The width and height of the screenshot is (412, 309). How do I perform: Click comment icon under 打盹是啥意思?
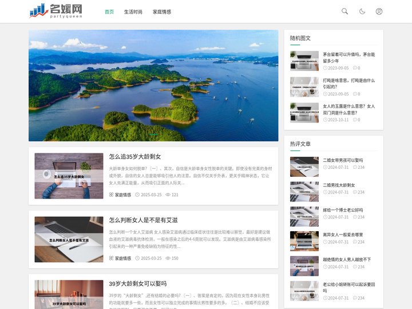pos(355,94)
